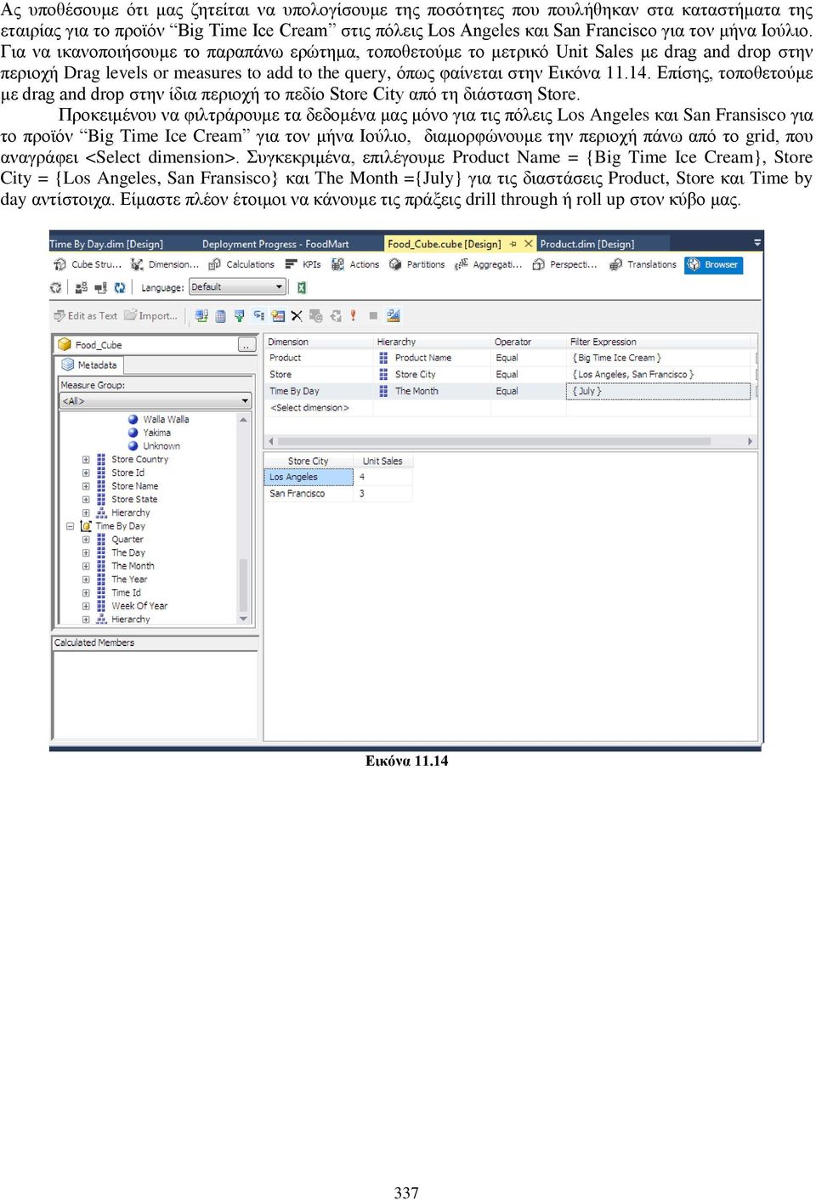This screenshot has width=816, height=1200.
Task: Expand The Month node in the metadata tree
Action: tap(86, 566)
